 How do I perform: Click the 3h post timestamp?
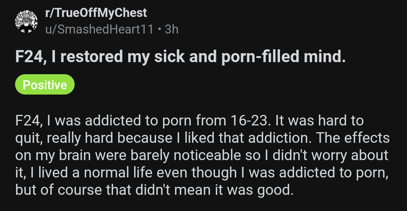(171, 29)
